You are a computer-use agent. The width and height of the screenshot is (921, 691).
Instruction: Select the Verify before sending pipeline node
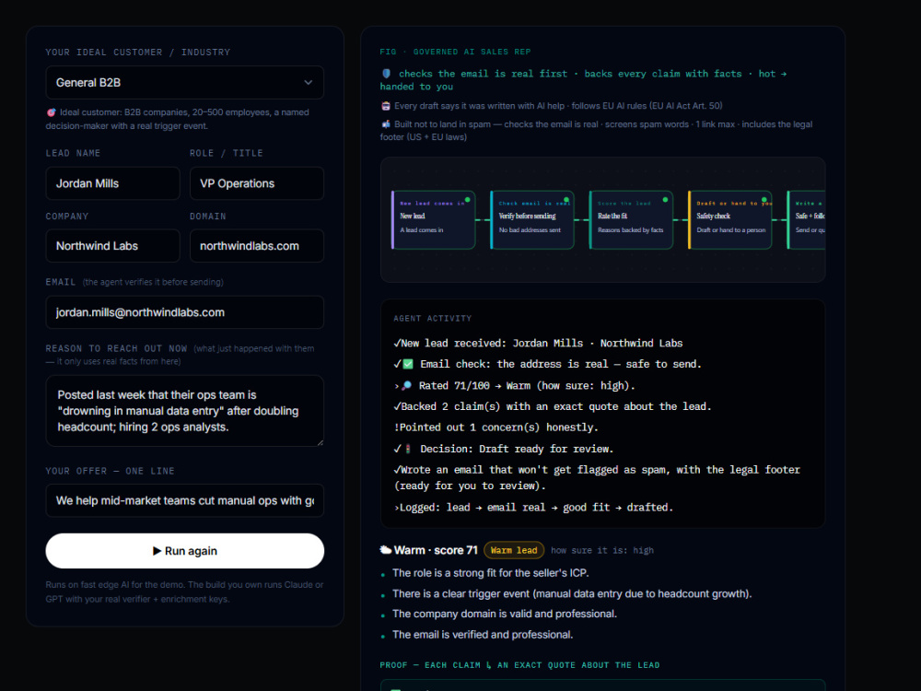pyautogui.click(x=532, y=220)
